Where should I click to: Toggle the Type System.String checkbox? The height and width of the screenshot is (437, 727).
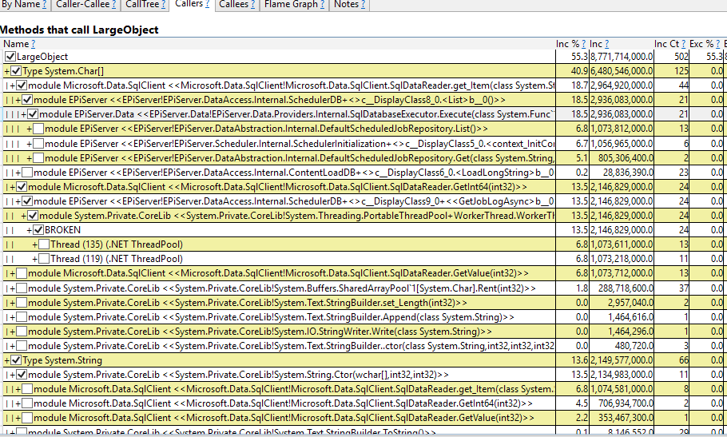[x=16, y=360]
